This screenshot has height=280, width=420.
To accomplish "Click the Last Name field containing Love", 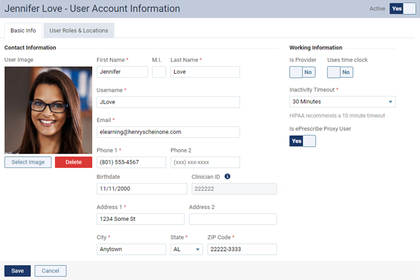I will pyautogui.click(x=205, y=72).
